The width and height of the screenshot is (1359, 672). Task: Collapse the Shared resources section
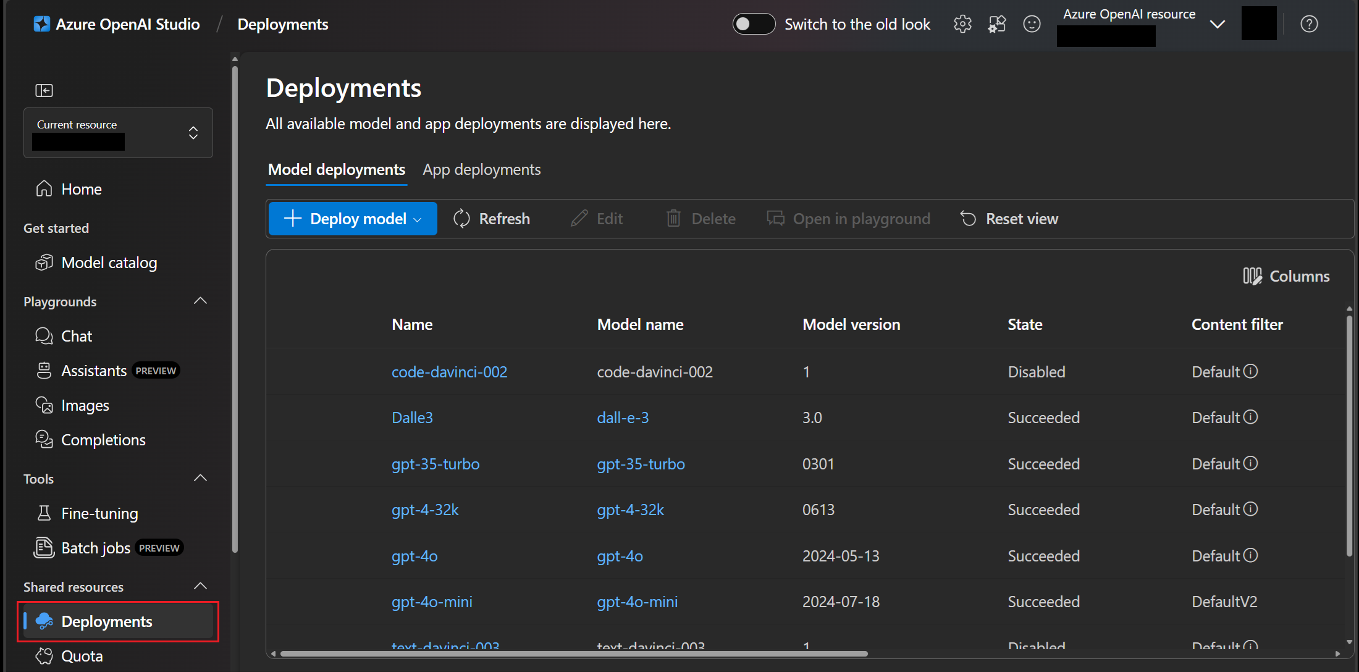[200, 586]
